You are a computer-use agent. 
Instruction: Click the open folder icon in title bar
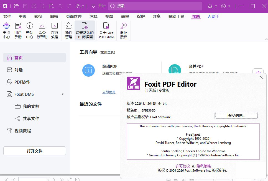coord(16,6)
